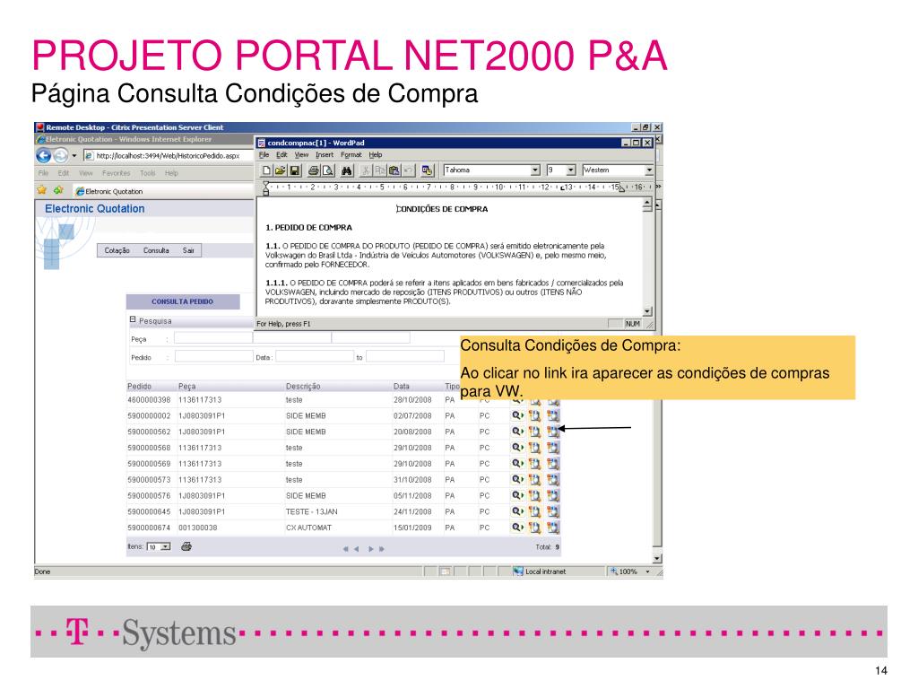Image resolution: width=918 pixels, height=689 pixels.
Task: Open Internet Explorer Tools menu
Action: tap(148, 173)
